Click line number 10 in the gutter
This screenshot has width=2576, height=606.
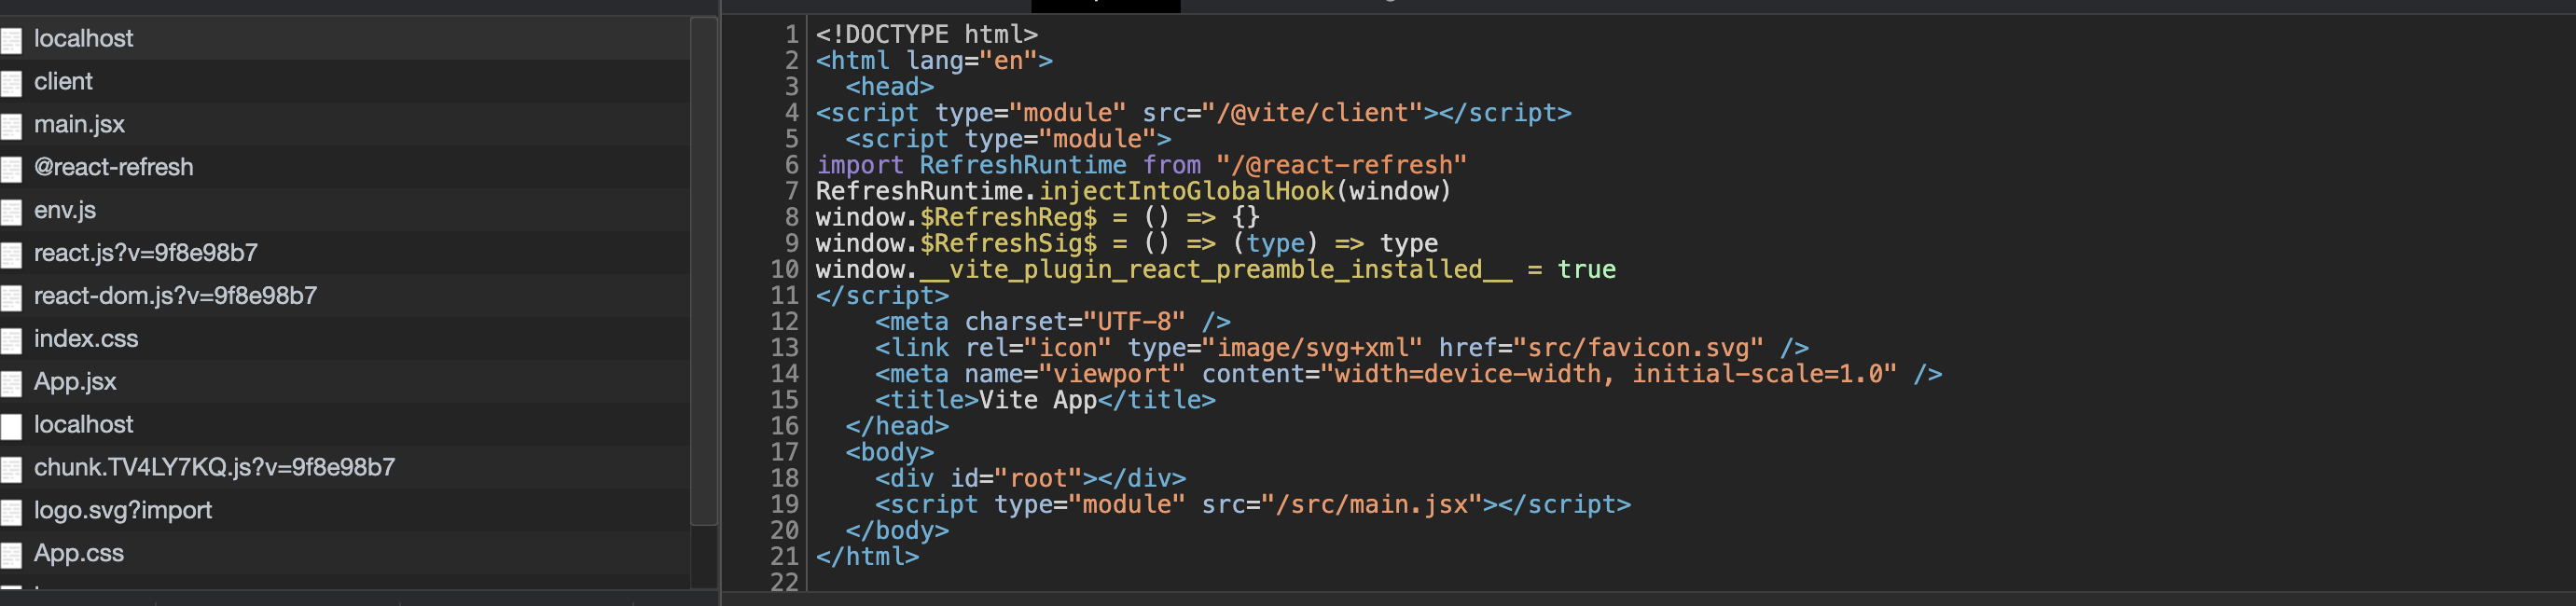coord(785,270)
